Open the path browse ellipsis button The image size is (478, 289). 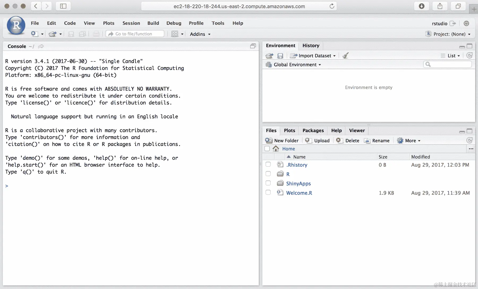[x=471, y=149]
